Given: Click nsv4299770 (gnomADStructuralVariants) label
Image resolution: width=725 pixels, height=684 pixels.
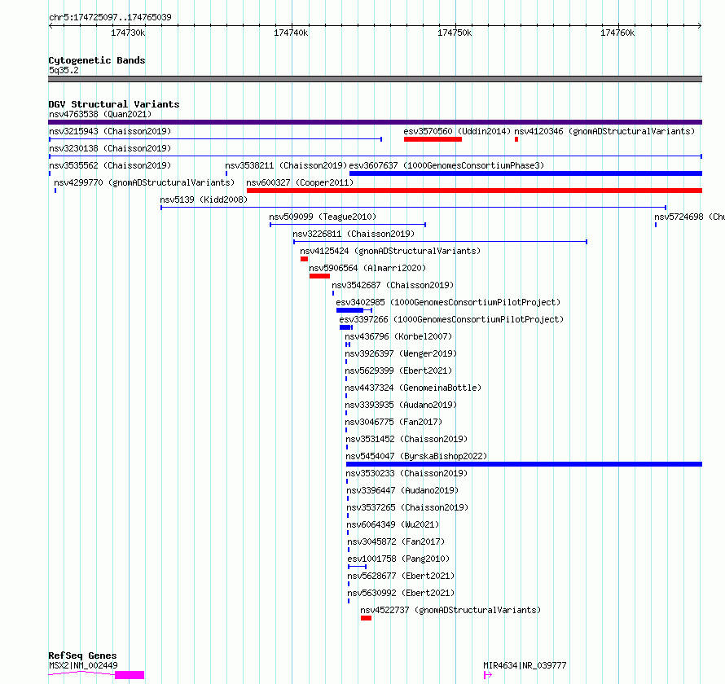Looking at the screenshot, I should click(x=144, y=182).
